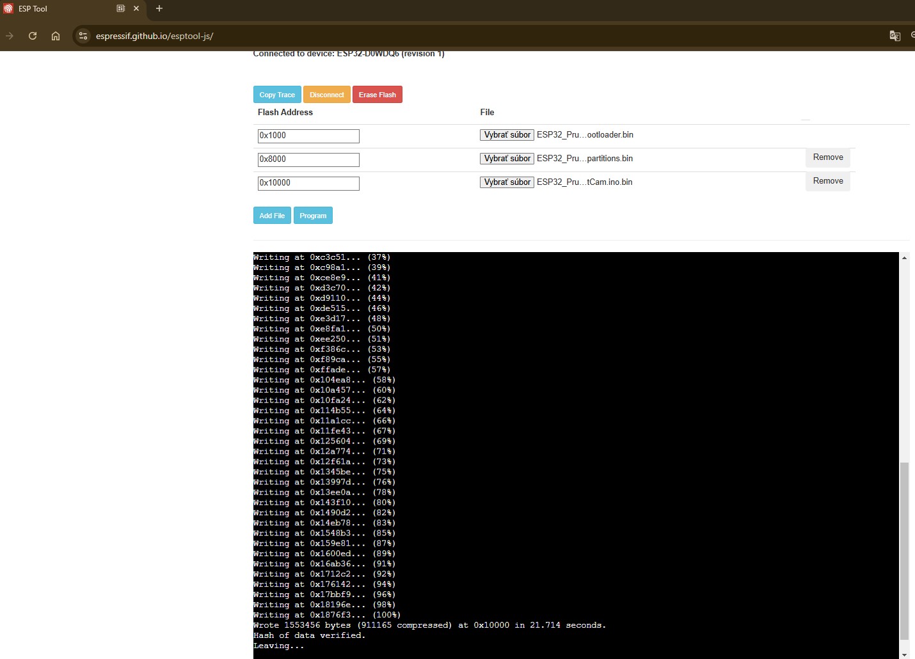Click the browser Home icon
The width and height of the screenshot is (915, 659).
[56, 36]
